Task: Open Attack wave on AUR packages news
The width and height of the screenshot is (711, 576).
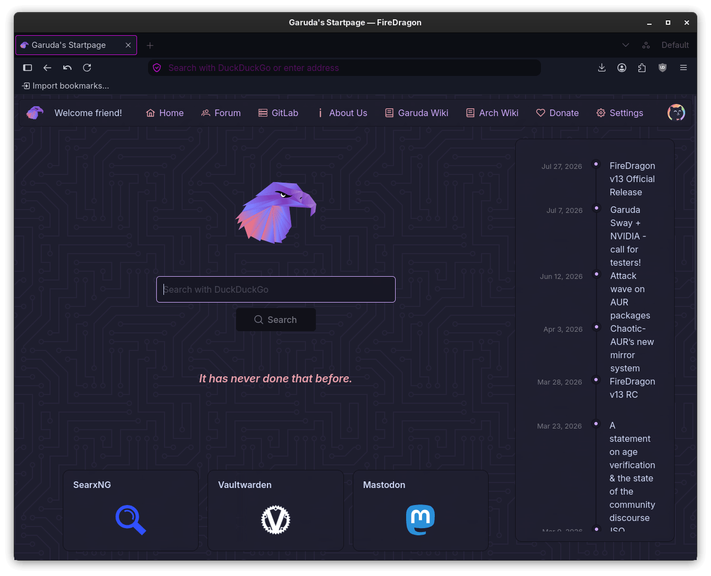Action: pos(630,295)
